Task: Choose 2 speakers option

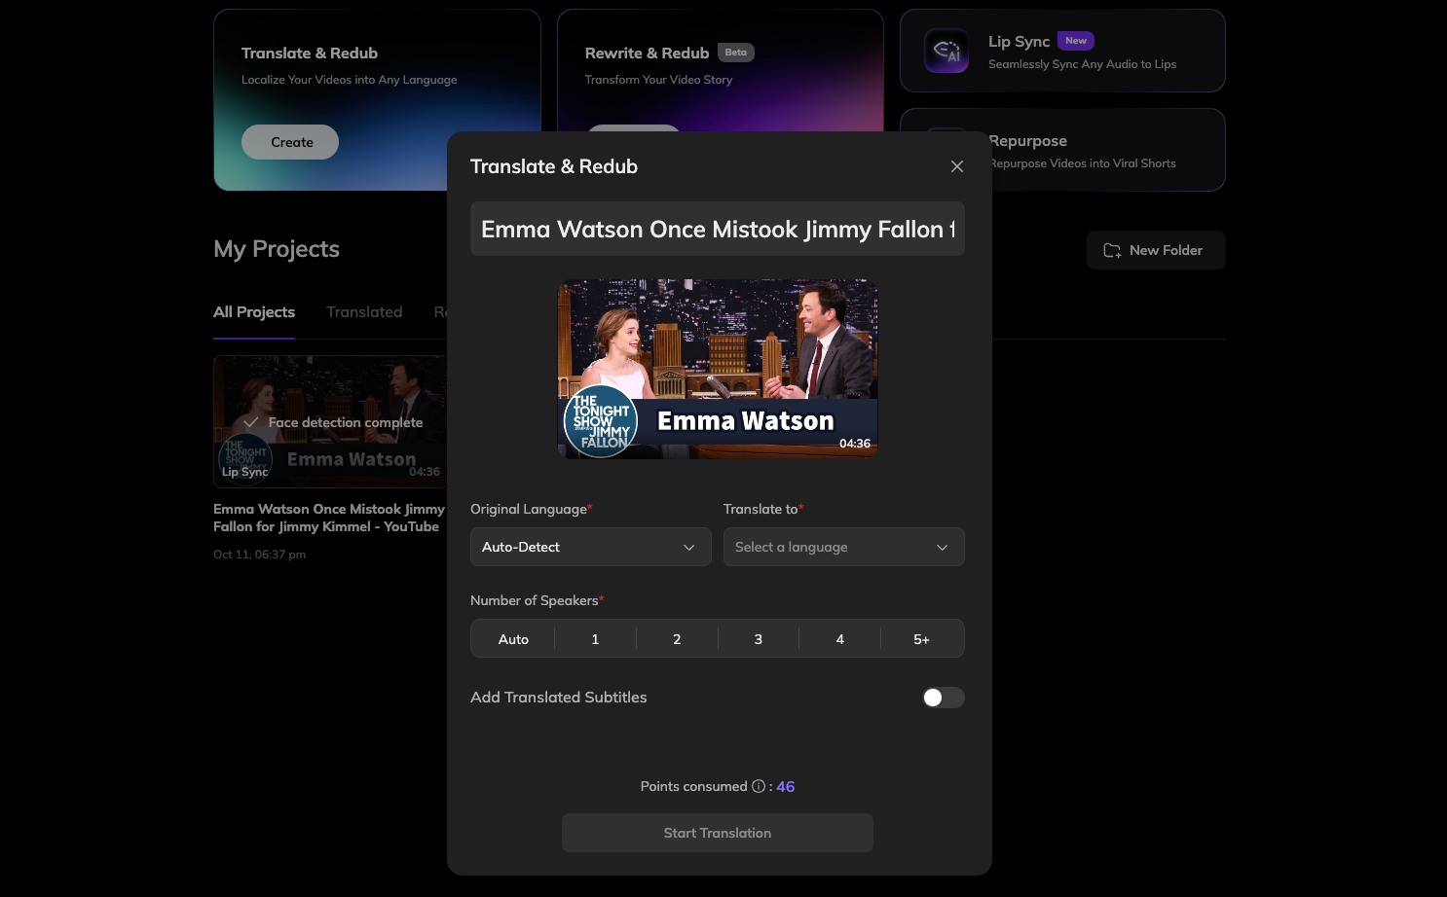Action: click(x=677, y=639)
